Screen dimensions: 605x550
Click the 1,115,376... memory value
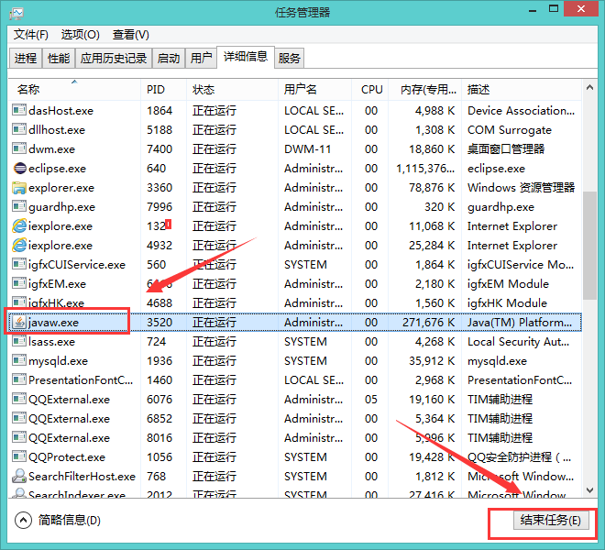click(425, 169)
